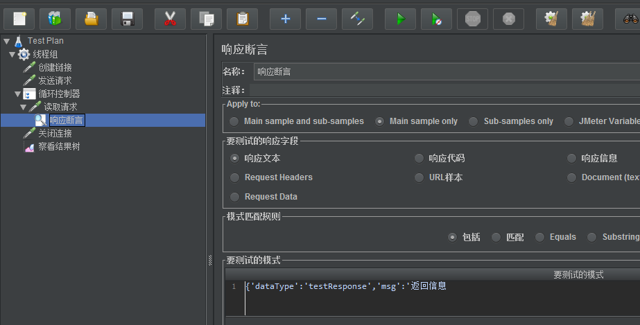Select Document (text) field option
The width and height of the screenshot is (640, 325).
click(572, 177)
